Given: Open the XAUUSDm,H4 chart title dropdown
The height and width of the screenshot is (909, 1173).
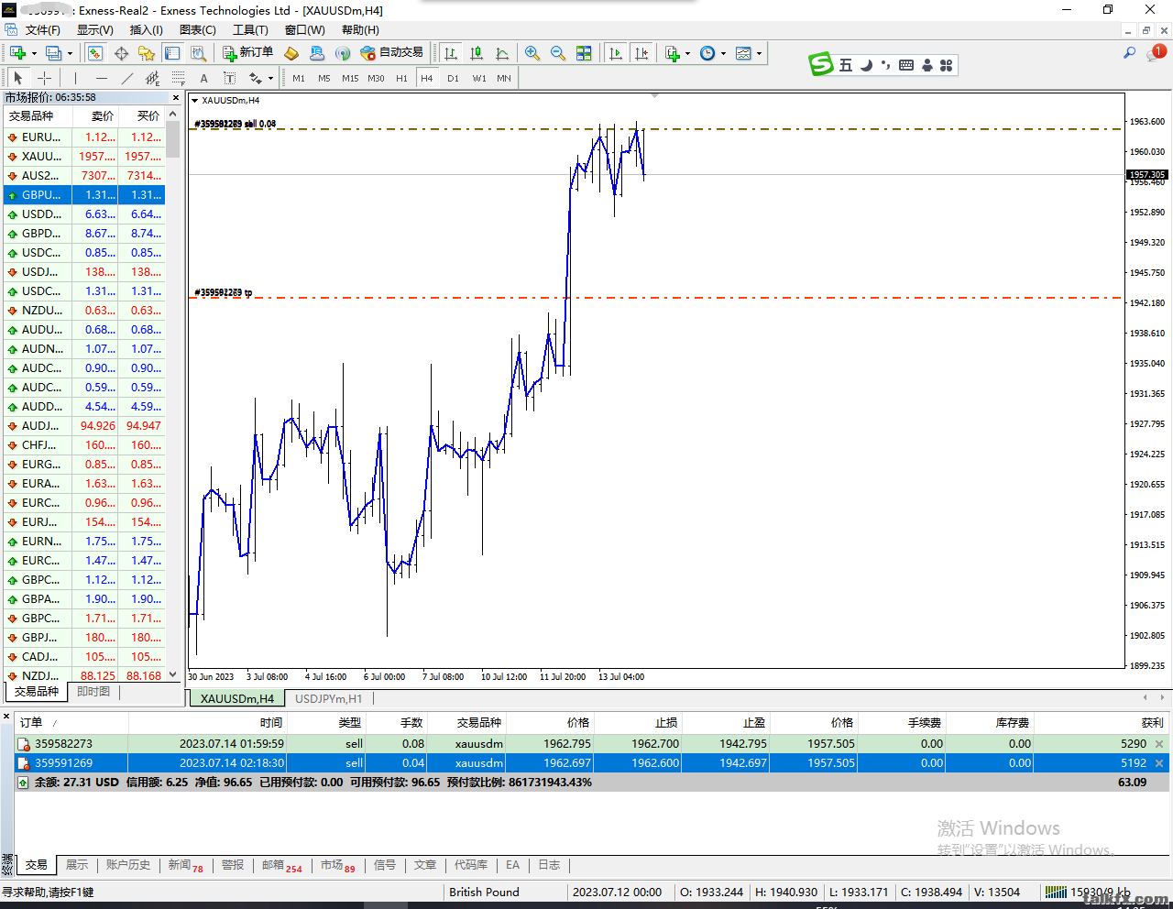Looking at the screenshot, I should 194,101.
